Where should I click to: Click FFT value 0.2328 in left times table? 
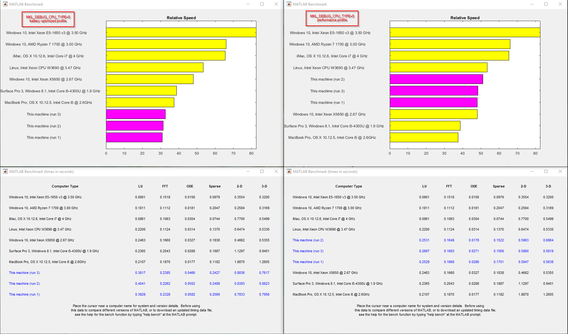[x=165, y=294]
